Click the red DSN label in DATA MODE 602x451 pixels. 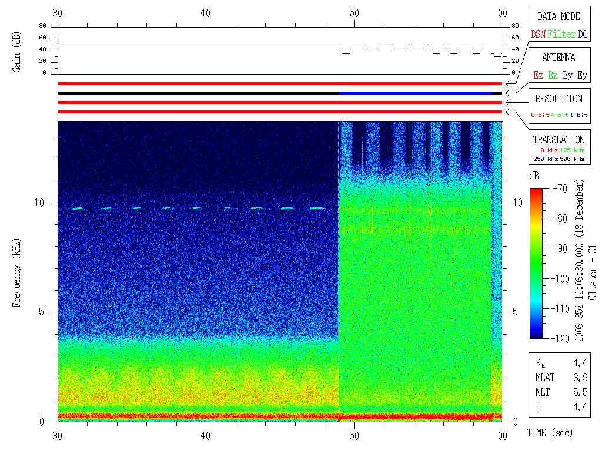click(x=538, y=35)
